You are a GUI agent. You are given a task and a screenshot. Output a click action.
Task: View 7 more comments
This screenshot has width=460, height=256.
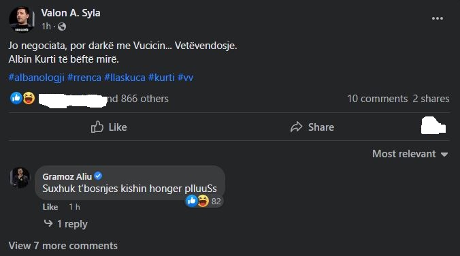(63, 245)
